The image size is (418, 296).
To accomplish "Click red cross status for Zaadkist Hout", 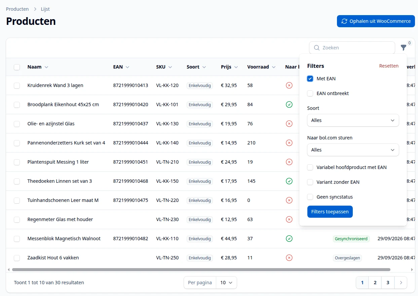I will pyautogui.click(x=289, y=258).
